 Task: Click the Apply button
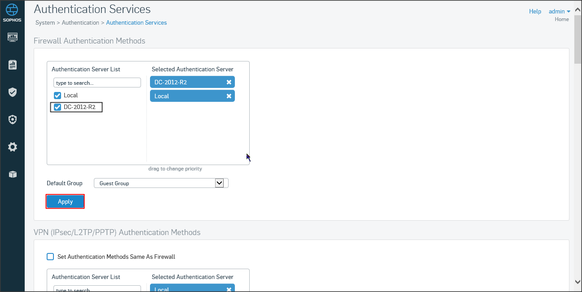point(65,202)
